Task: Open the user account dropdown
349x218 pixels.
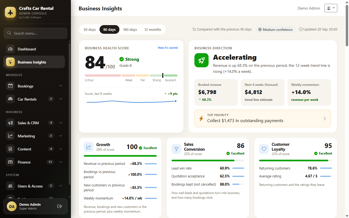Action: coord(331,8)
